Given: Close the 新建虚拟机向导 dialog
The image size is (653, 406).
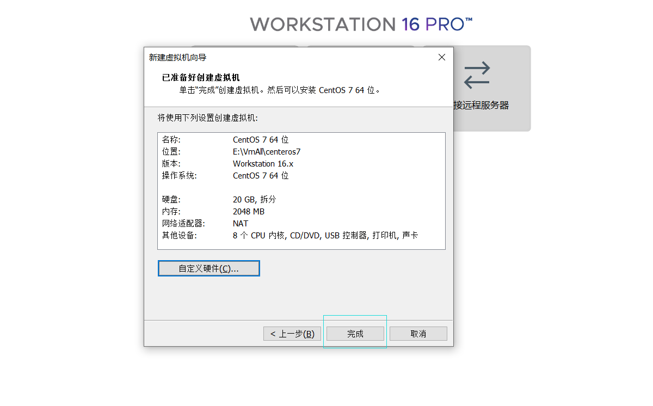Looking at the screenshot, I should coord(442,57).
